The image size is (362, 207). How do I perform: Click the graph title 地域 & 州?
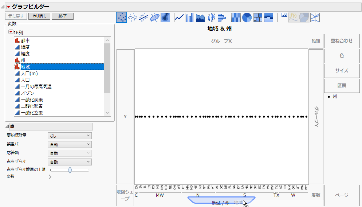click(219, 29)
